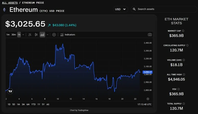Screen dimensions: 198x114
Task: Open chart settings gear near time axis
Action: tap(148, 99)
